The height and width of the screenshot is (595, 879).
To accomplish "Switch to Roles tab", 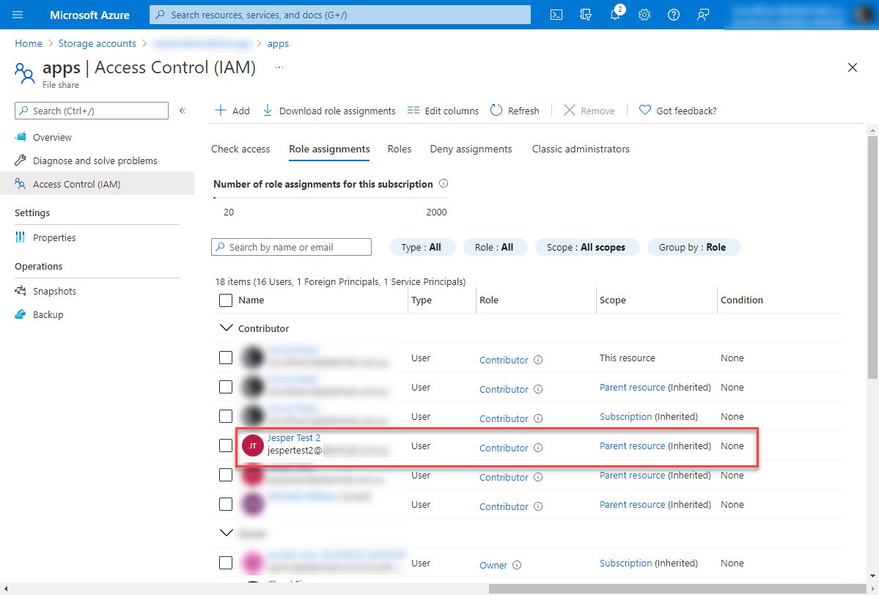I will pyautogui.click(x=399, y=149).
